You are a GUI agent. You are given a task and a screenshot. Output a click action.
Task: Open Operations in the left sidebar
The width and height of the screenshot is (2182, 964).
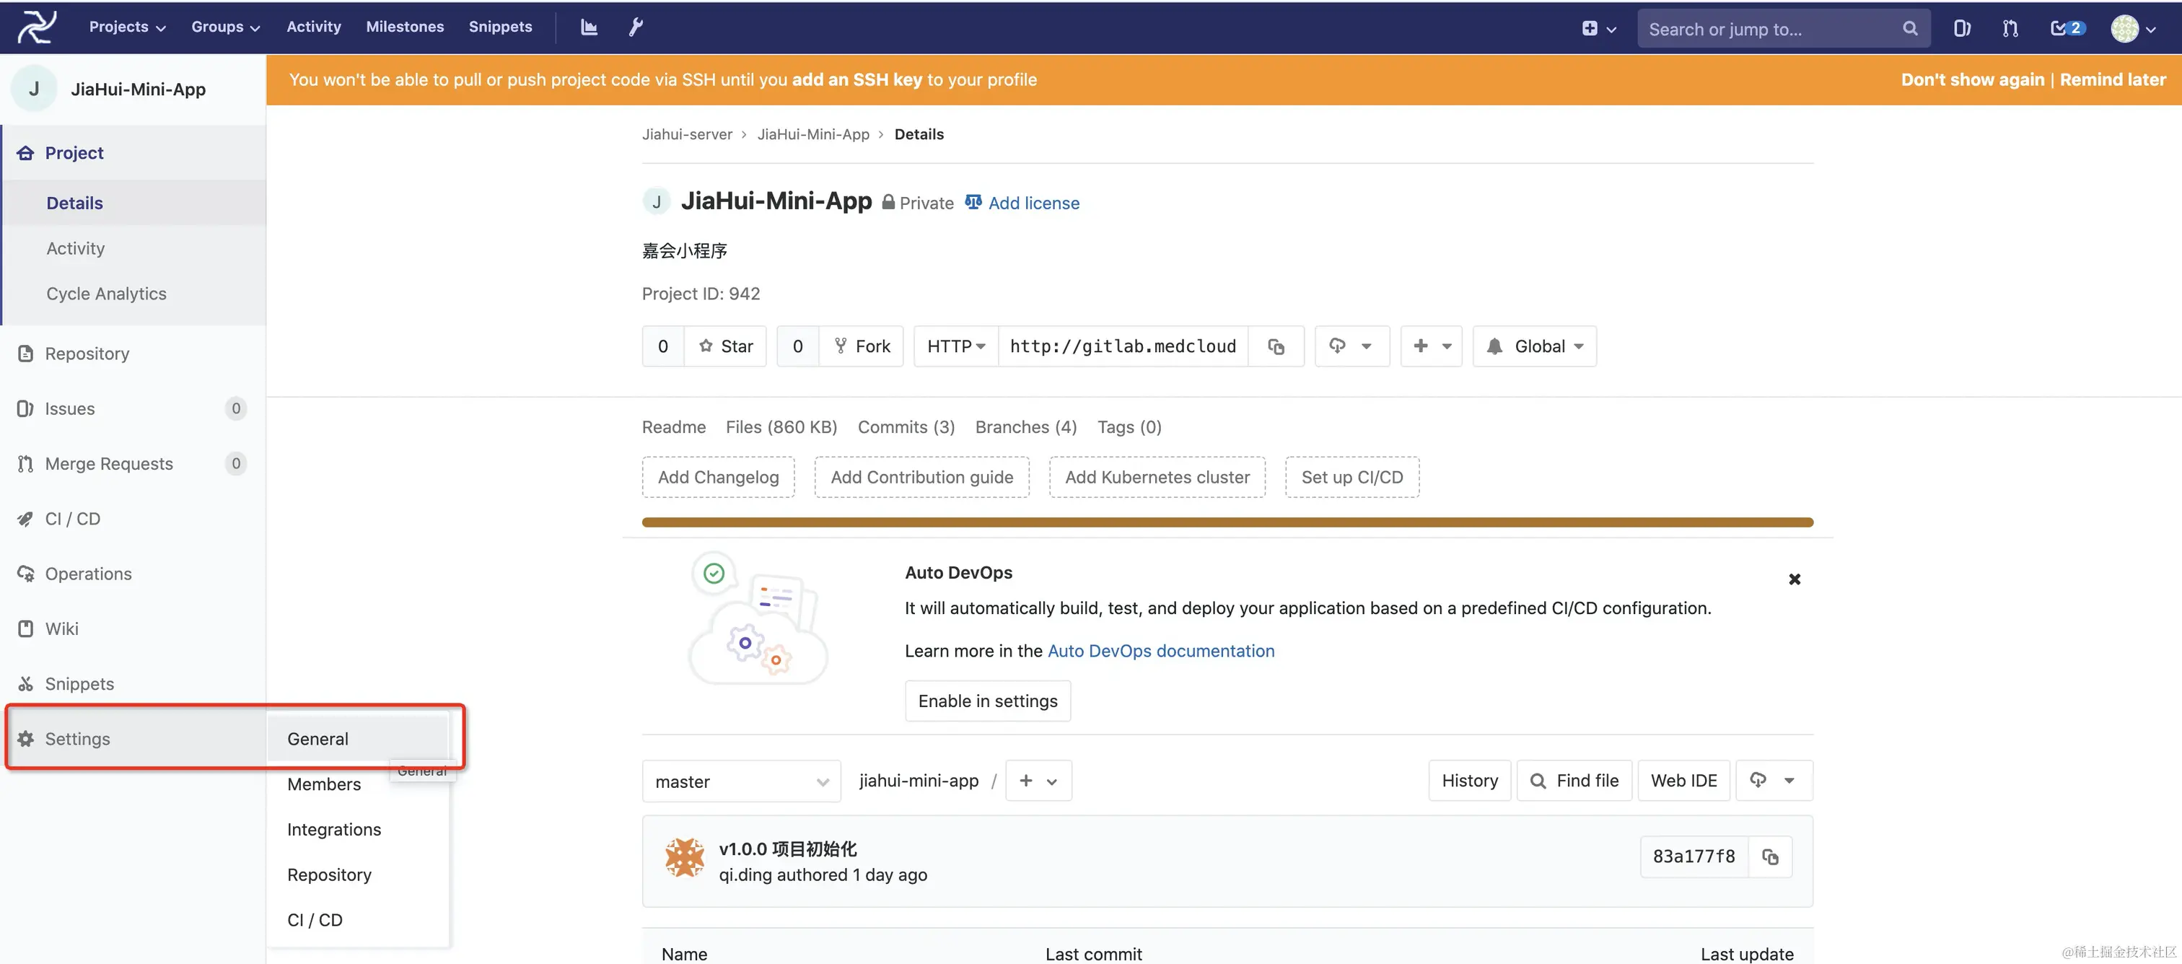(133, 574)
